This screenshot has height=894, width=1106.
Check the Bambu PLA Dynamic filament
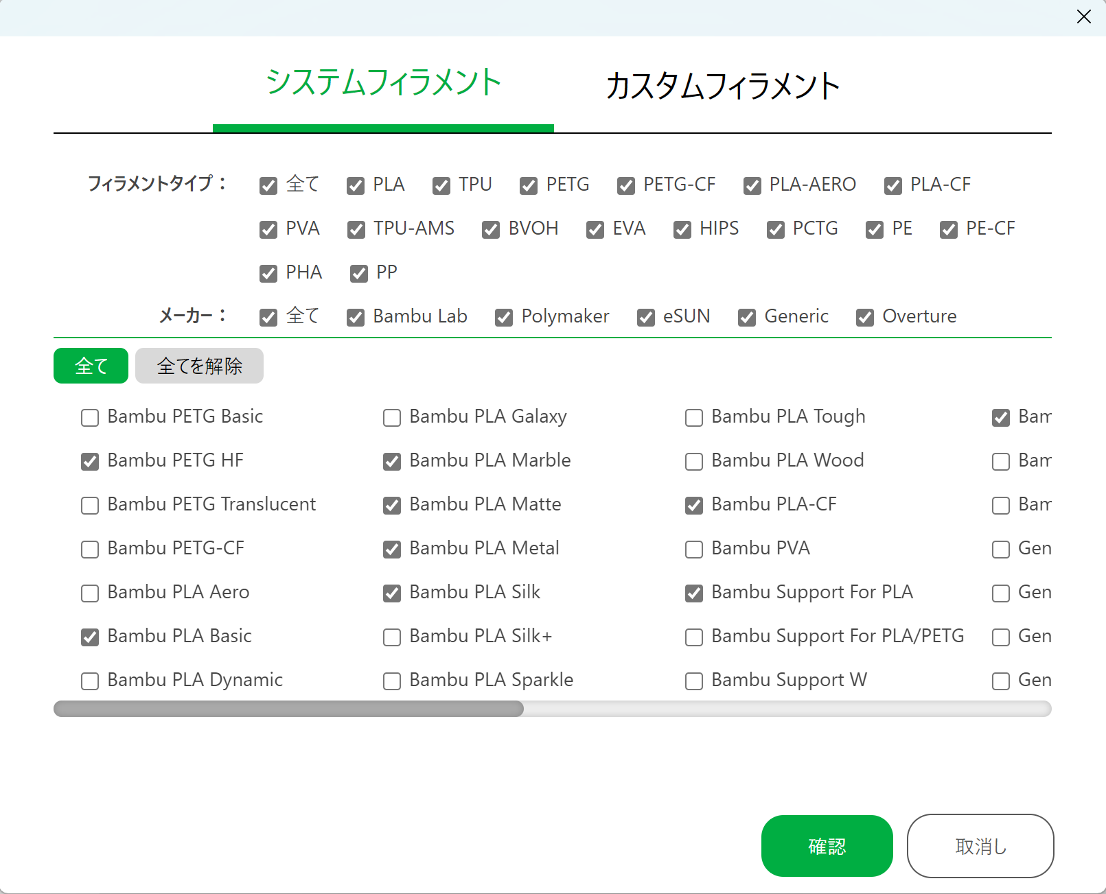tap(90, 681)
